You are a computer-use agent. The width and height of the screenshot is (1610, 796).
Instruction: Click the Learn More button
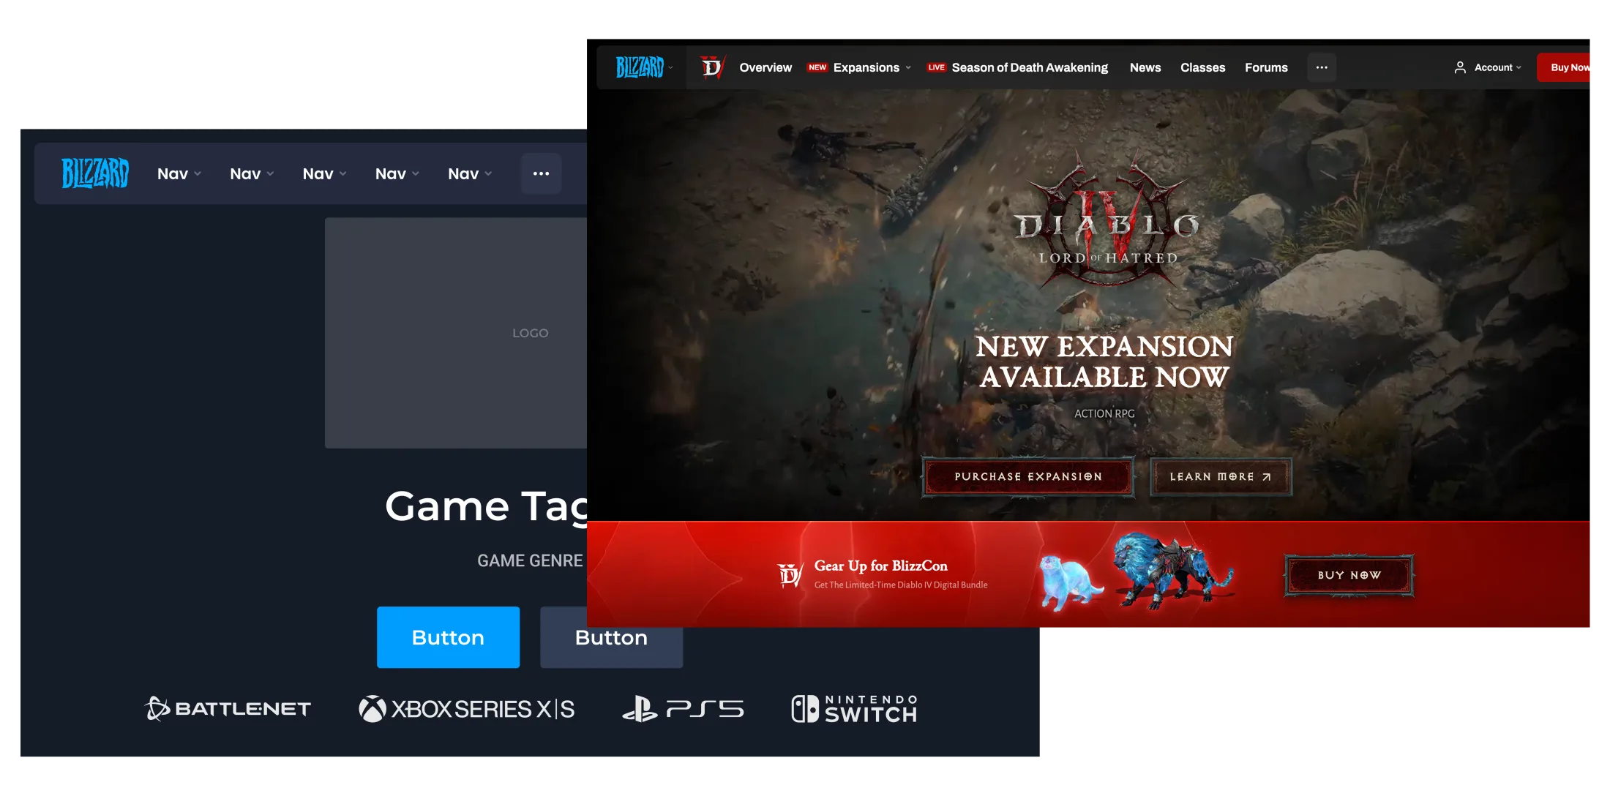(1221, 477)
